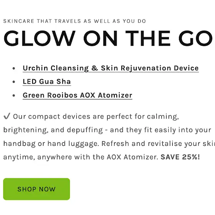This screenshot has height=215, width=215.
Task: Click the 'brightening, and depuffing' text line
Action: click(x=53, y=130)
